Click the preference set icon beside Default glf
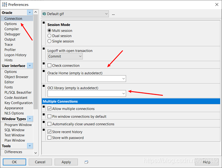Image resolution: width=222 pixels, height=168 pixels. point(44,14)
